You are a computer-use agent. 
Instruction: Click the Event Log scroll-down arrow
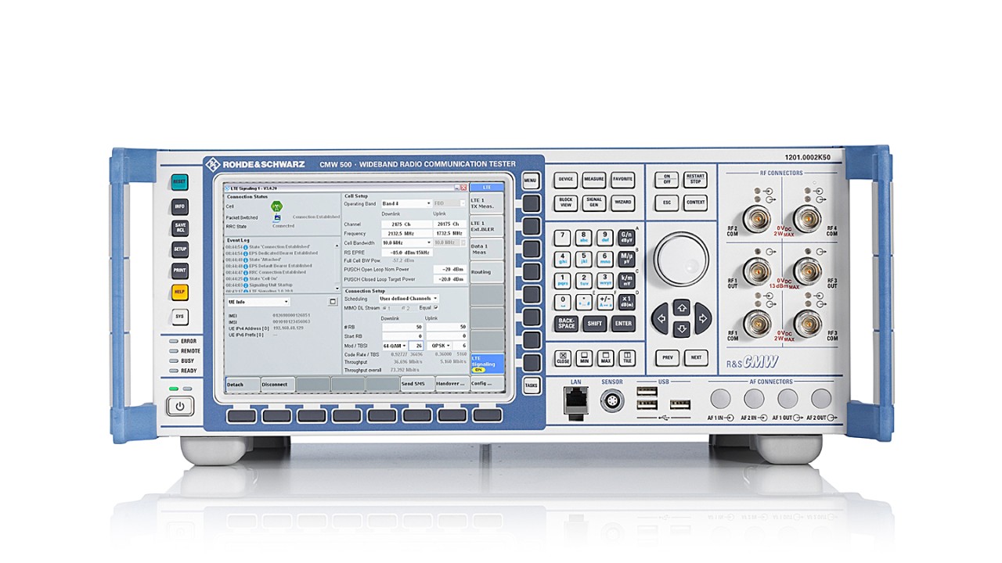pos(337,288)
